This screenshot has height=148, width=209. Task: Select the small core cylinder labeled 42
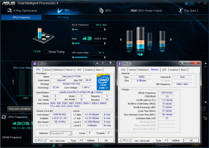pyautogui.click(x=150, y=41)
